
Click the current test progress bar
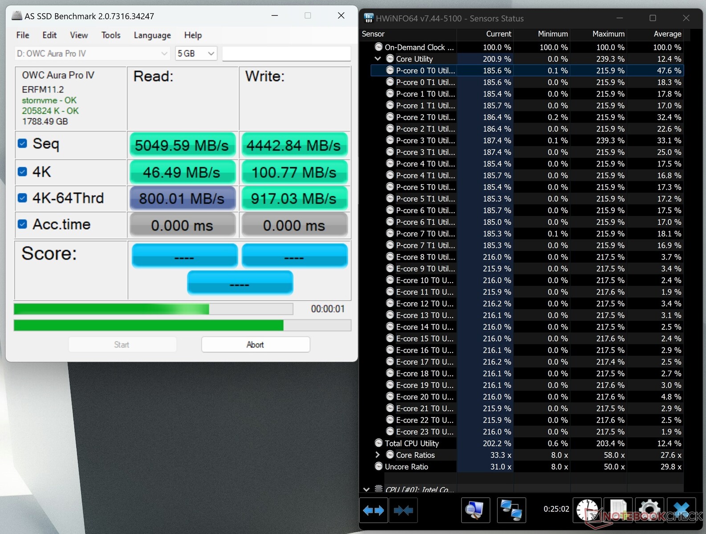point(153,309)
